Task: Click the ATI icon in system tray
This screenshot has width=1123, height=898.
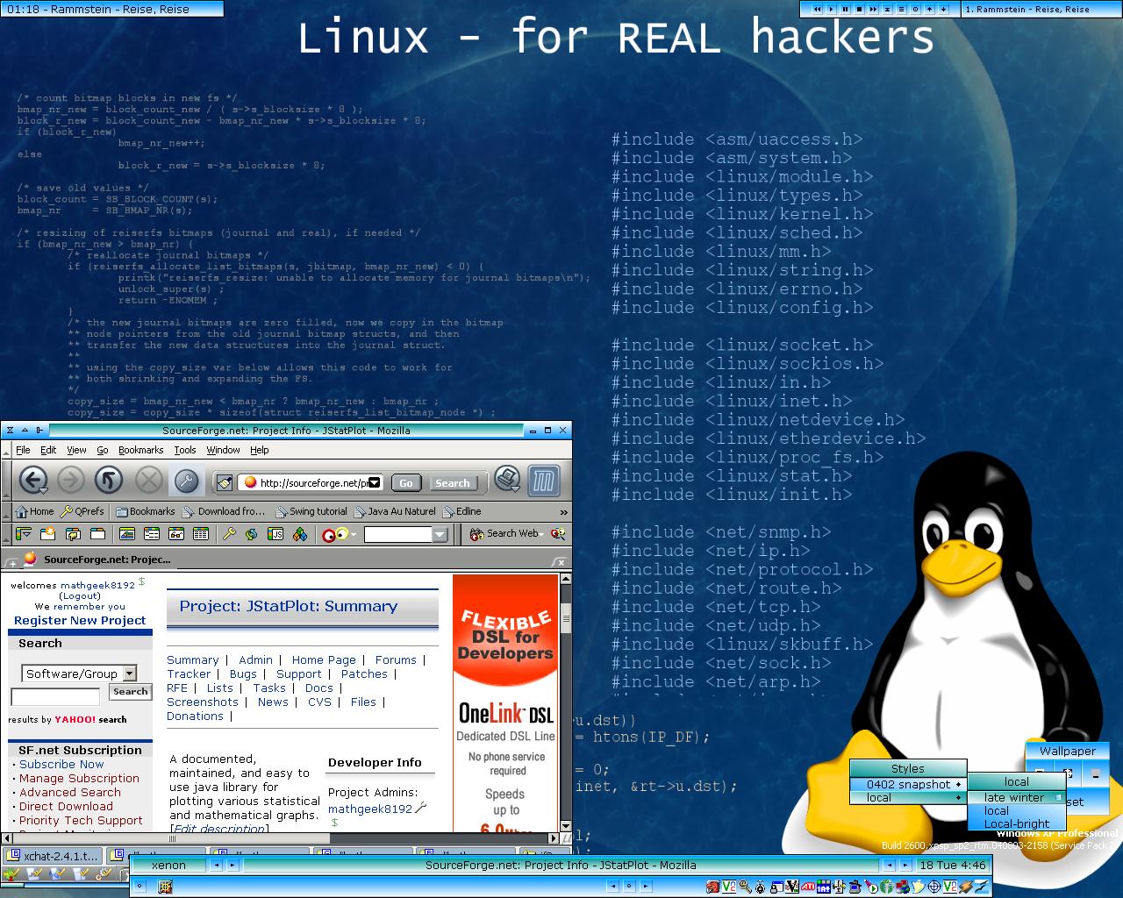Action: (808, 887)
